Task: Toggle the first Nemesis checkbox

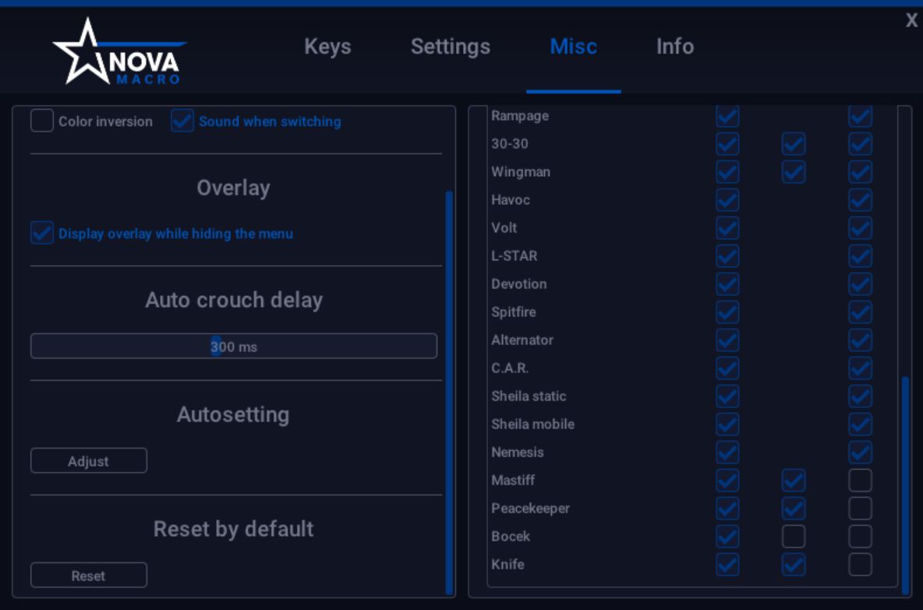Action: point(727,453)
